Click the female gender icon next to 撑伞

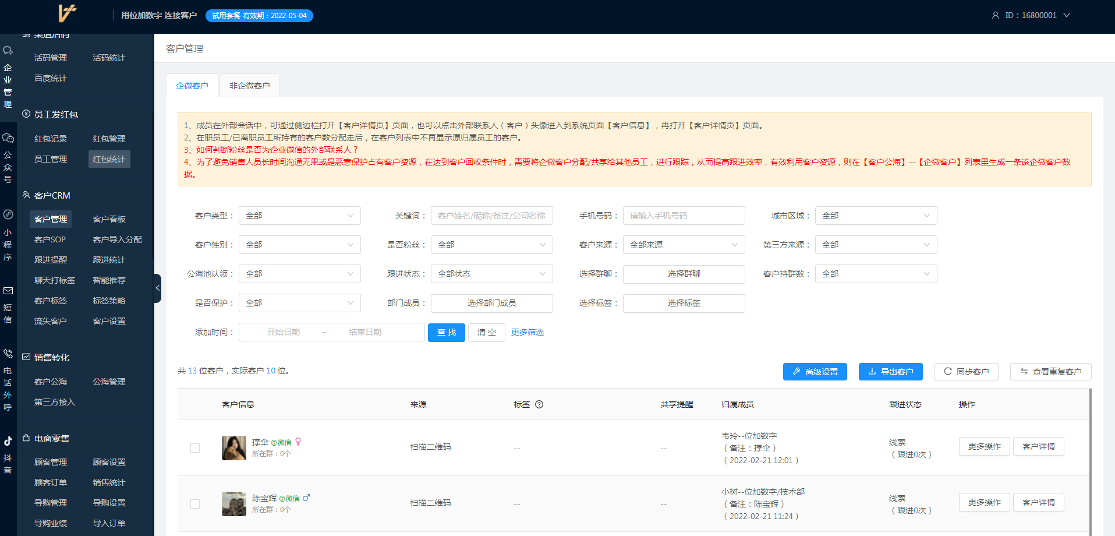pos(298,442)
